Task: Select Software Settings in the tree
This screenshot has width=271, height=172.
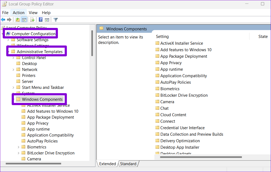Action: click(33, 40)
